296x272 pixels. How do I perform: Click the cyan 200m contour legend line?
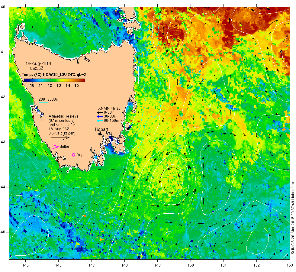tap(43, 103)
